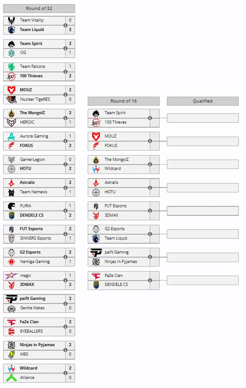The height and width of the screenshot is (388, 246).
Task: Click the MOUZ heart logo in Round of 32
Action: click(11, 90)
